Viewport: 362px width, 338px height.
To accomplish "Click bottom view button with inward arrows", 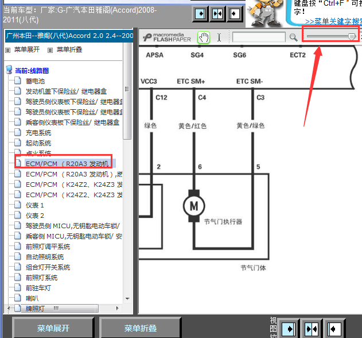I will coord(312,328).
